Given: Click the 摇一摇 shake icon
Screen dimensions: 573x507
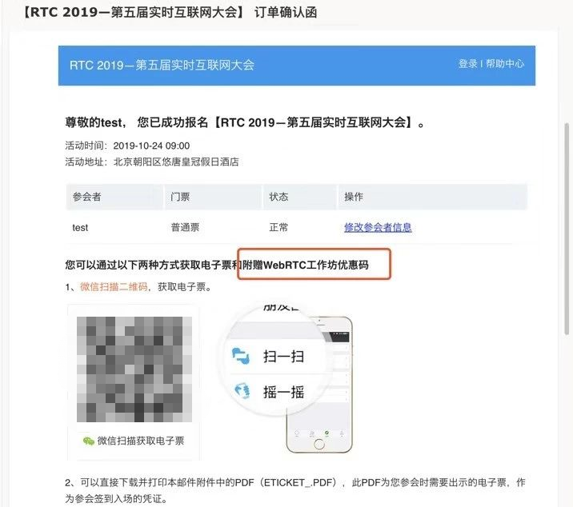Looking at the screenshot, I should pos(242,391).
